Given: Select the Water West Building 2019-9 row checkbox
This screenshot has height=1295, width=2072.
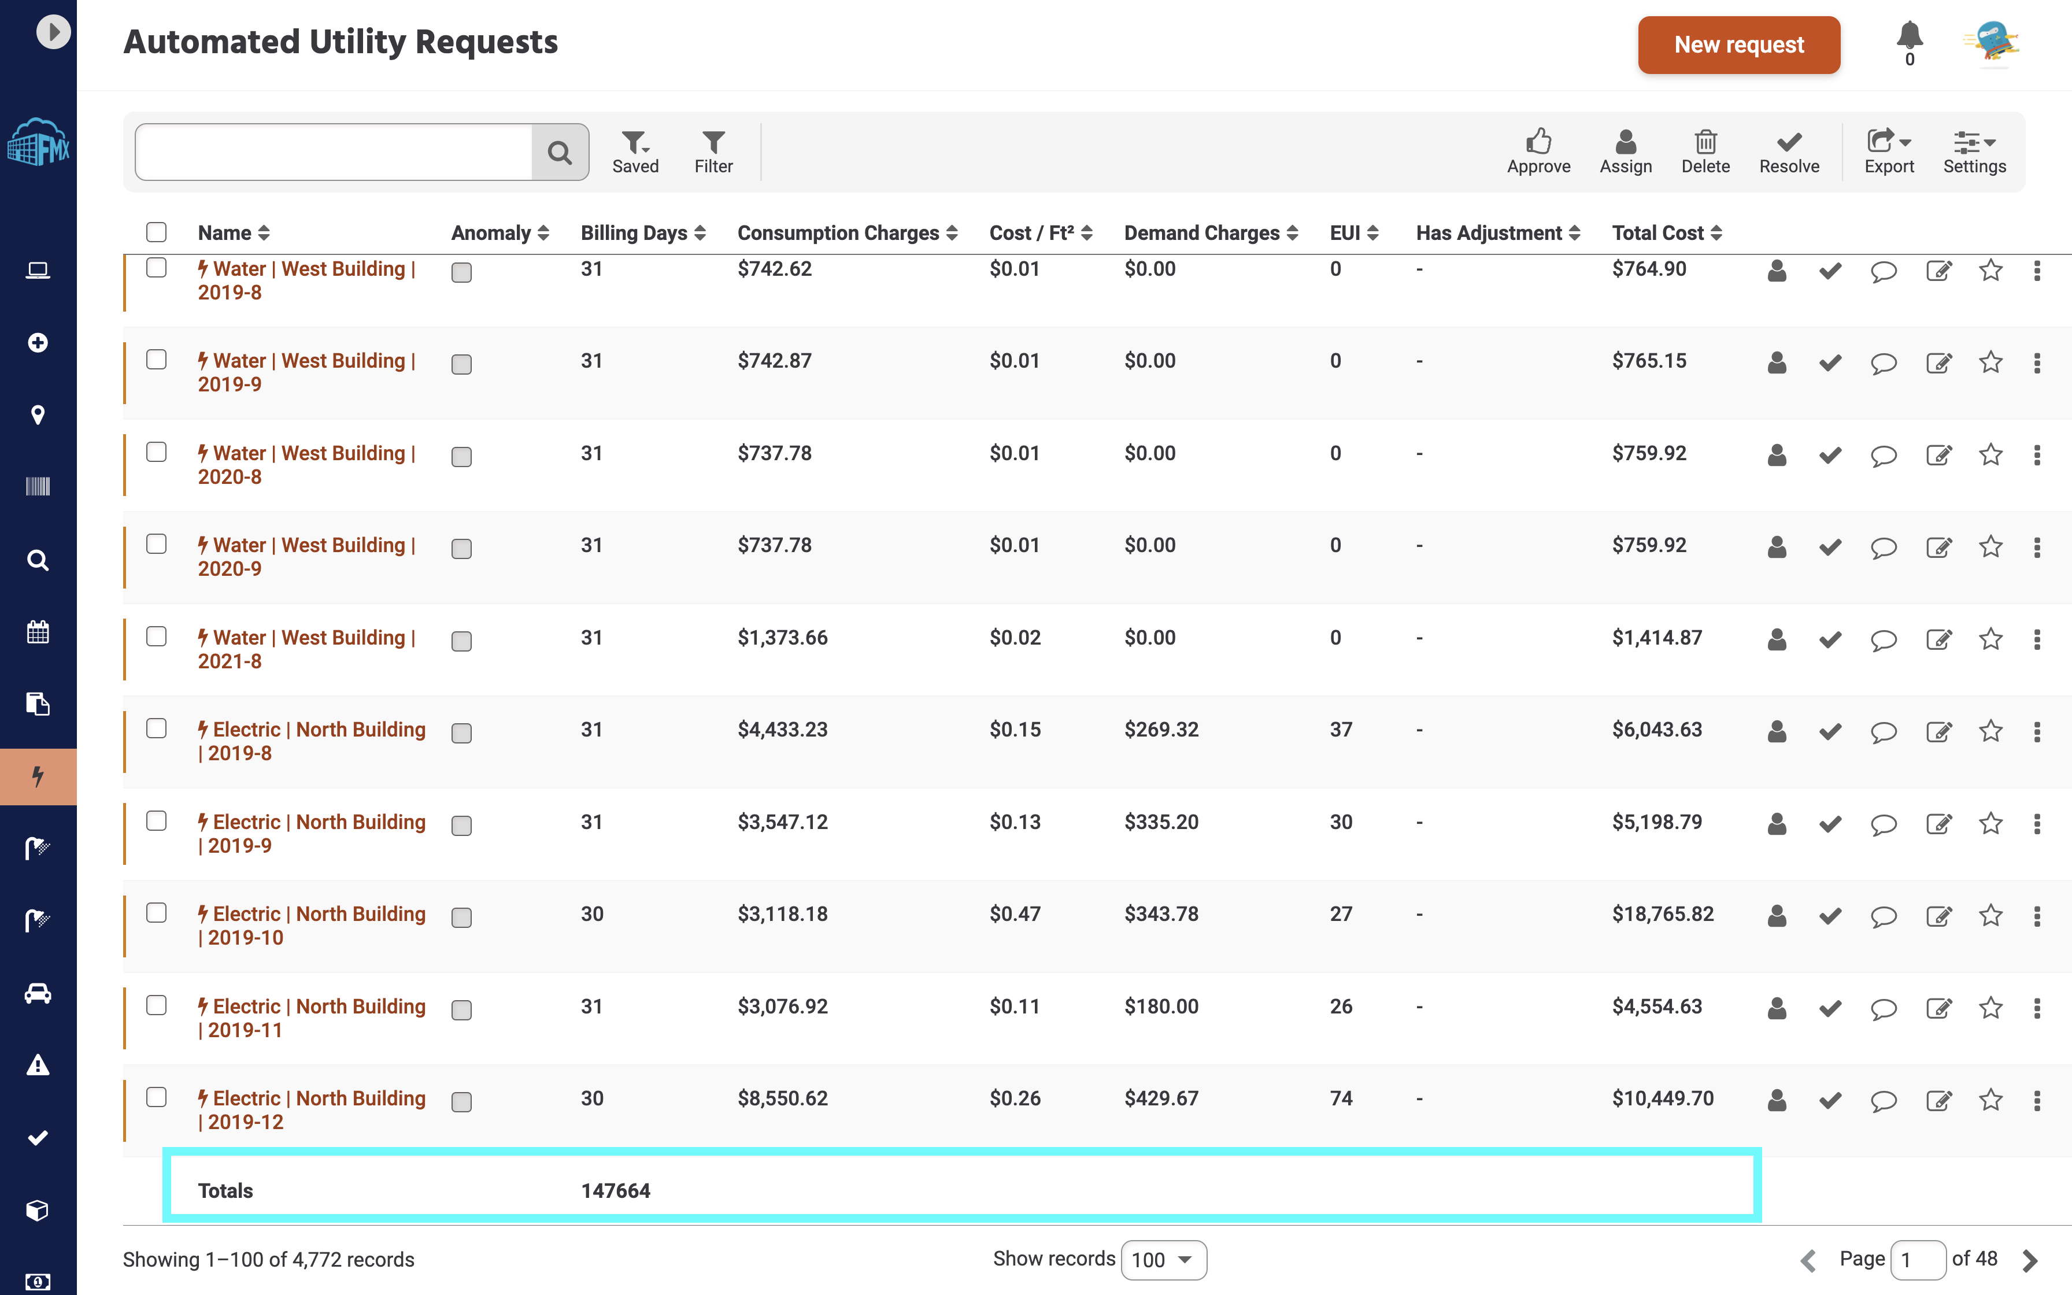Looking at the screenshot, I should [x=156, y=360].
